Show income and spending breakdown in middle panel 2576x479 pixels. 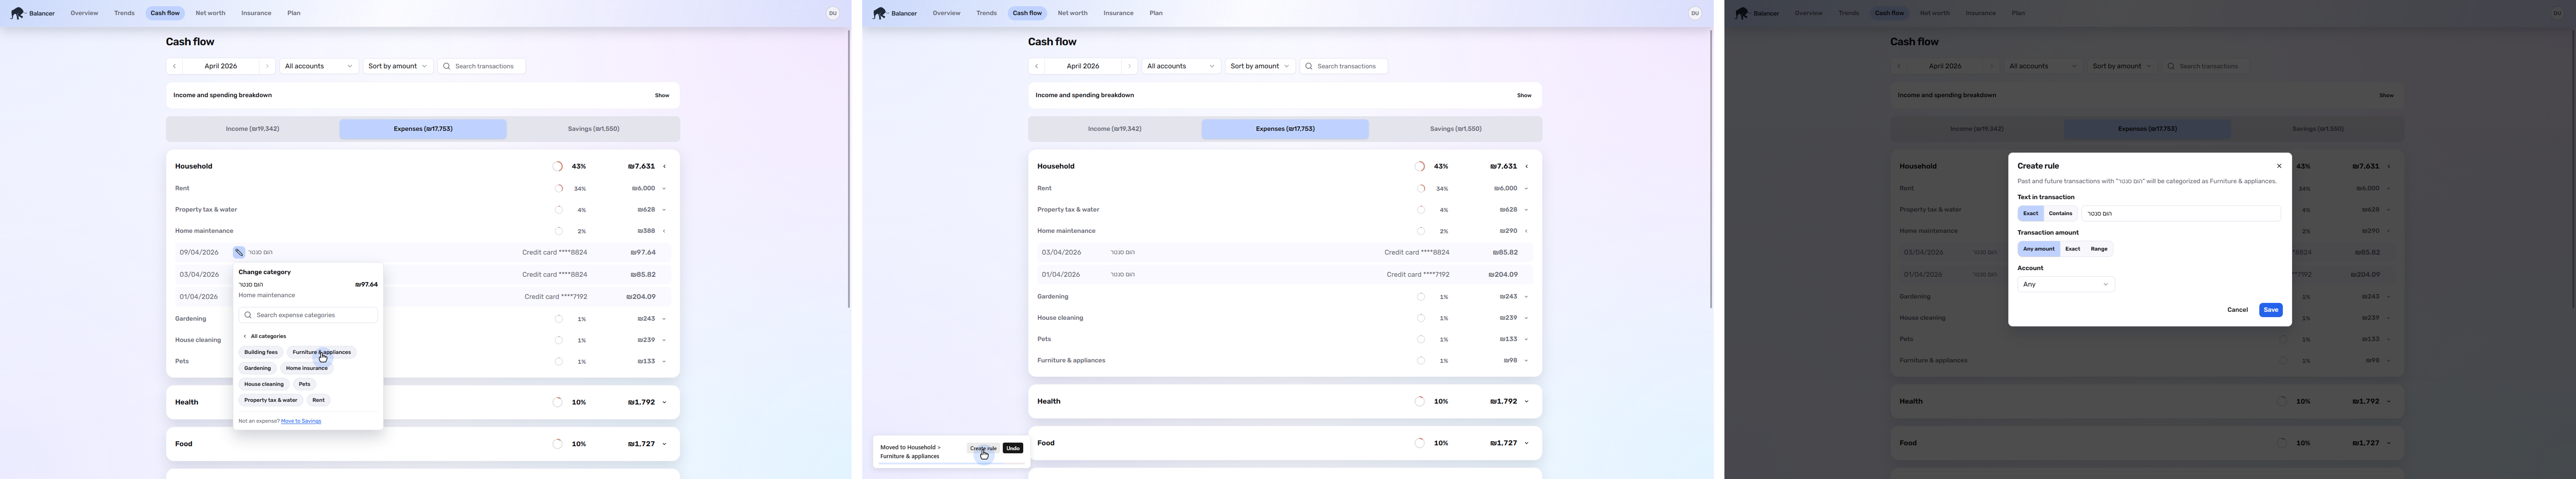(x=1524, y=95)
